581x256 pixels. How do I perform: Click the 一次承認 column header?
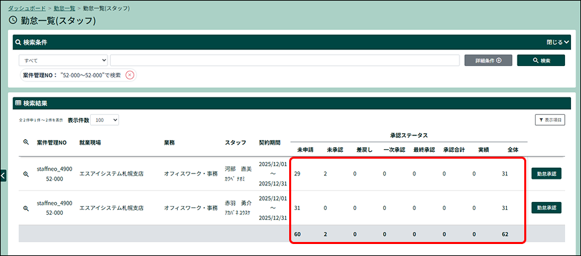(x=394, y=150)
